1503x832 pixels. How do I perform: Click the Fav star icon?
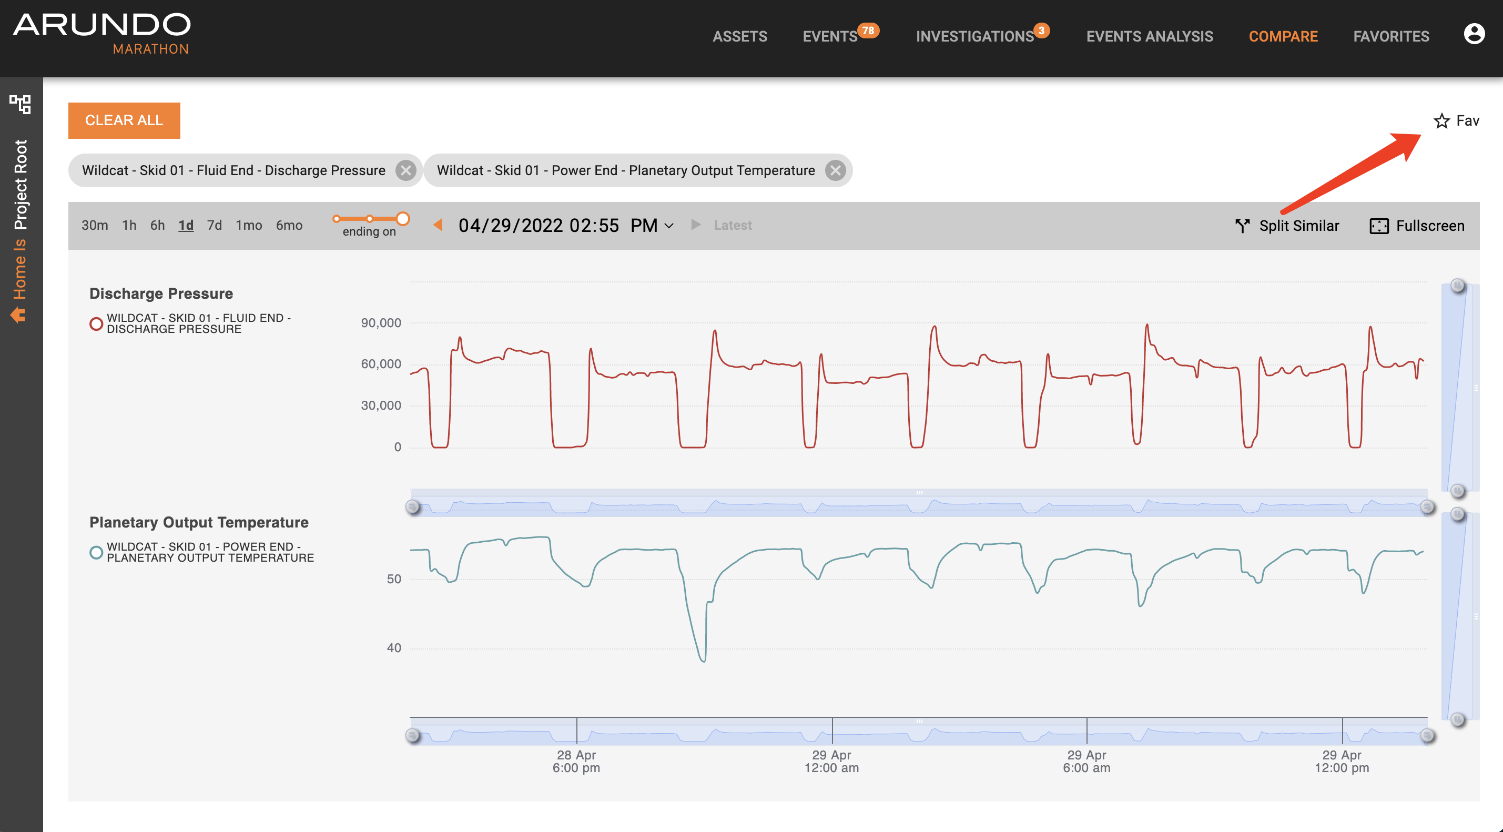click(x=1441, y=121)
